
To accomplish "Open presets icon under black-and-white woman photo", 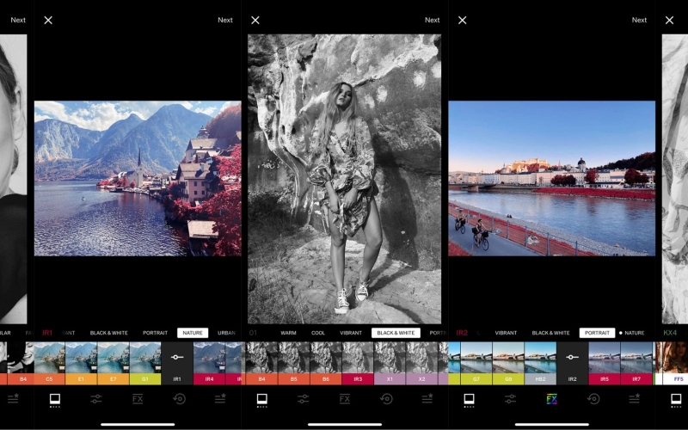I will (x=262, y=399).
